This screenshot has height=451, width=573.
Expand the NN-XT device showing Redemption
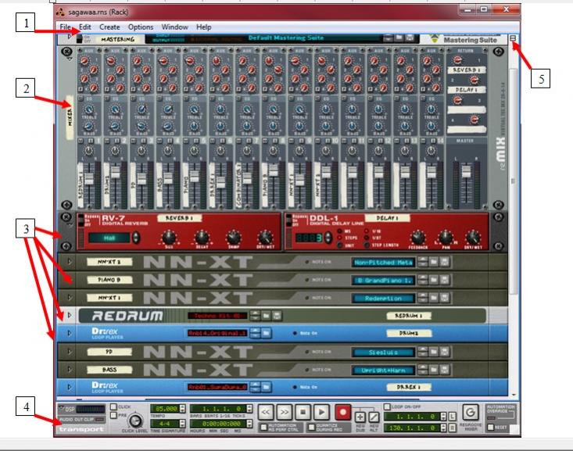(70, 298)
